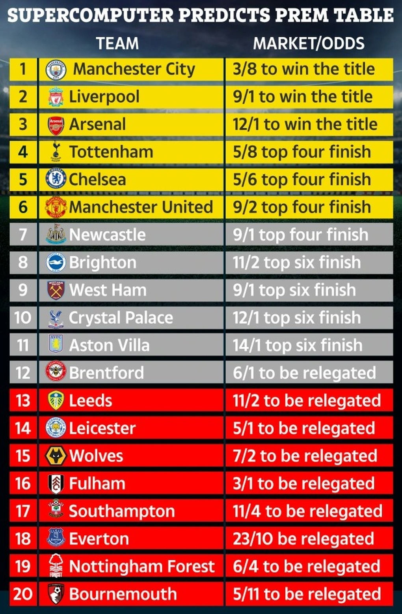Click the Bournemouth club crest
The width and height of the screenshot is (402, 614).
coord(56,593)
